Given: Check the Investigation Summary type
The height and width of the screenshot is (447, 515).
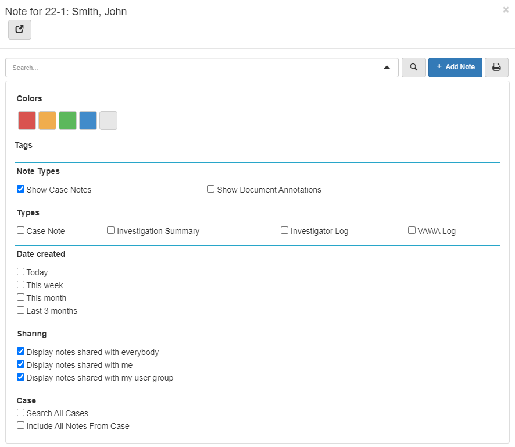Looking at the screenshot, I should (x=111, y=230).
